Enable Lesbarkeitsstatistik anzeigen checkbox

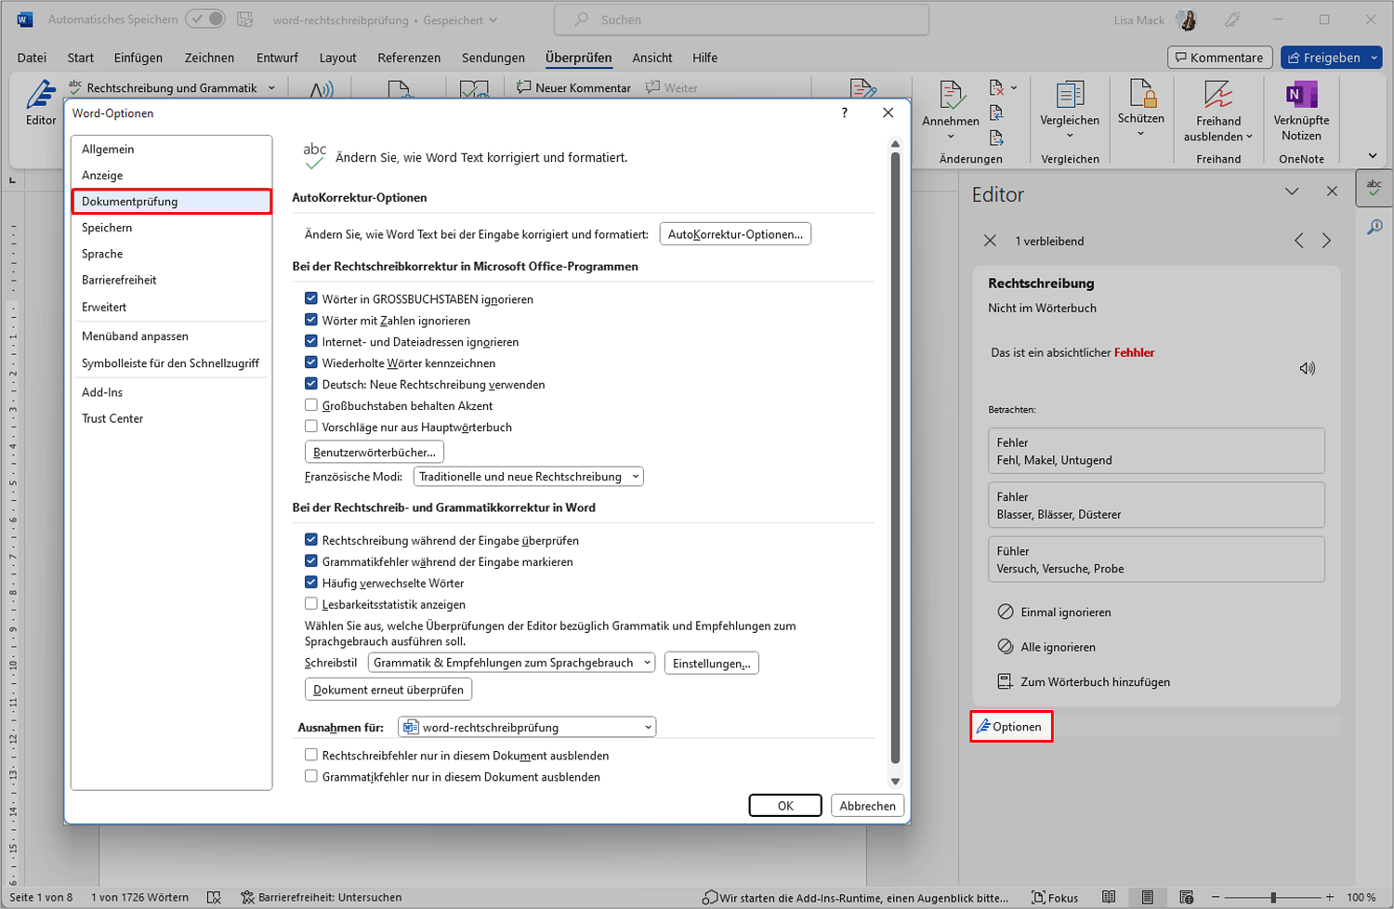coord(311,604)
